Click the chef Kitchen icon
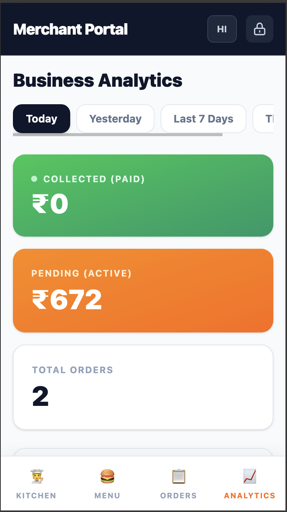 point(36,476)
